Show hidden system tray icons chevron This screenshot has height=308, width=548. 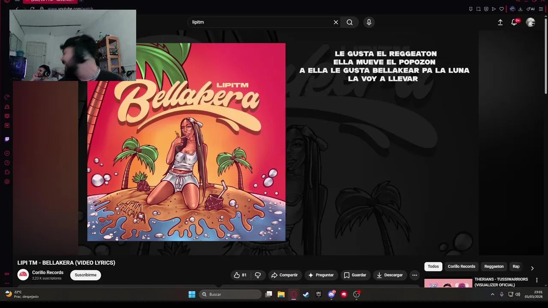click(492, 294)
